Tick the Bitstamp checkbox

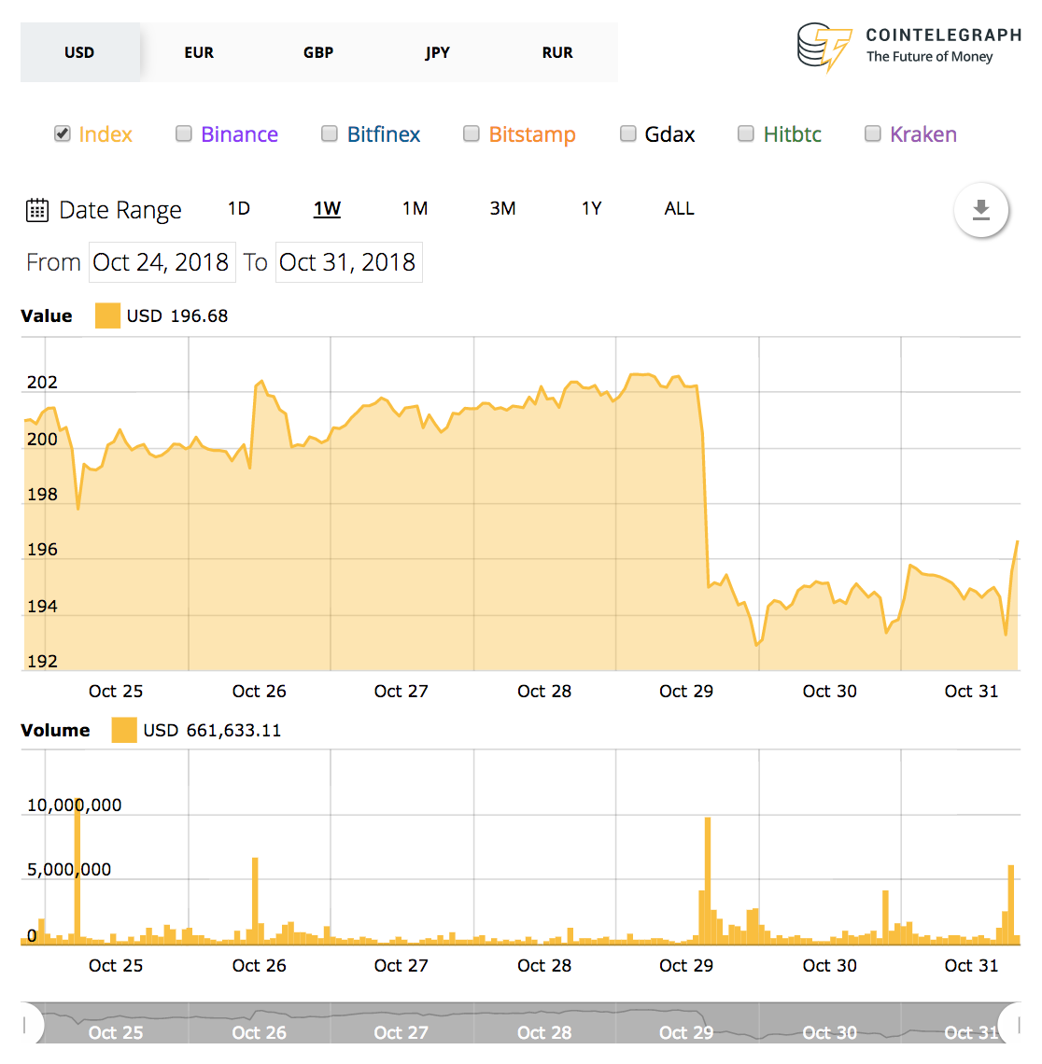pyautogui.click(x=472, y=133)
